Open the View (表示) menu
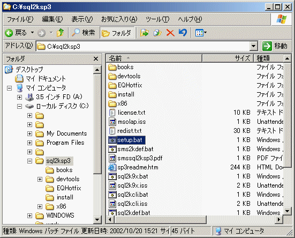The width and height of the screenshot is (295, 238). pos(82,19)
